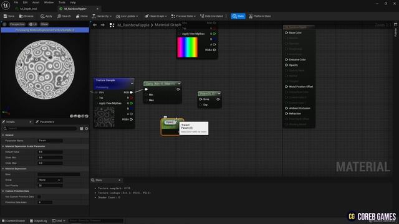399x224 pixels.
Task: Collapse Material Expression Scalar Parameter section
Action: pyautogui.click(x=3, y=146)
